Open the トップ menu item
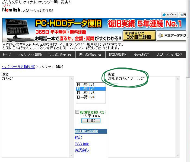The width and height of the screenshot is (190, 162). pos(7,55)
